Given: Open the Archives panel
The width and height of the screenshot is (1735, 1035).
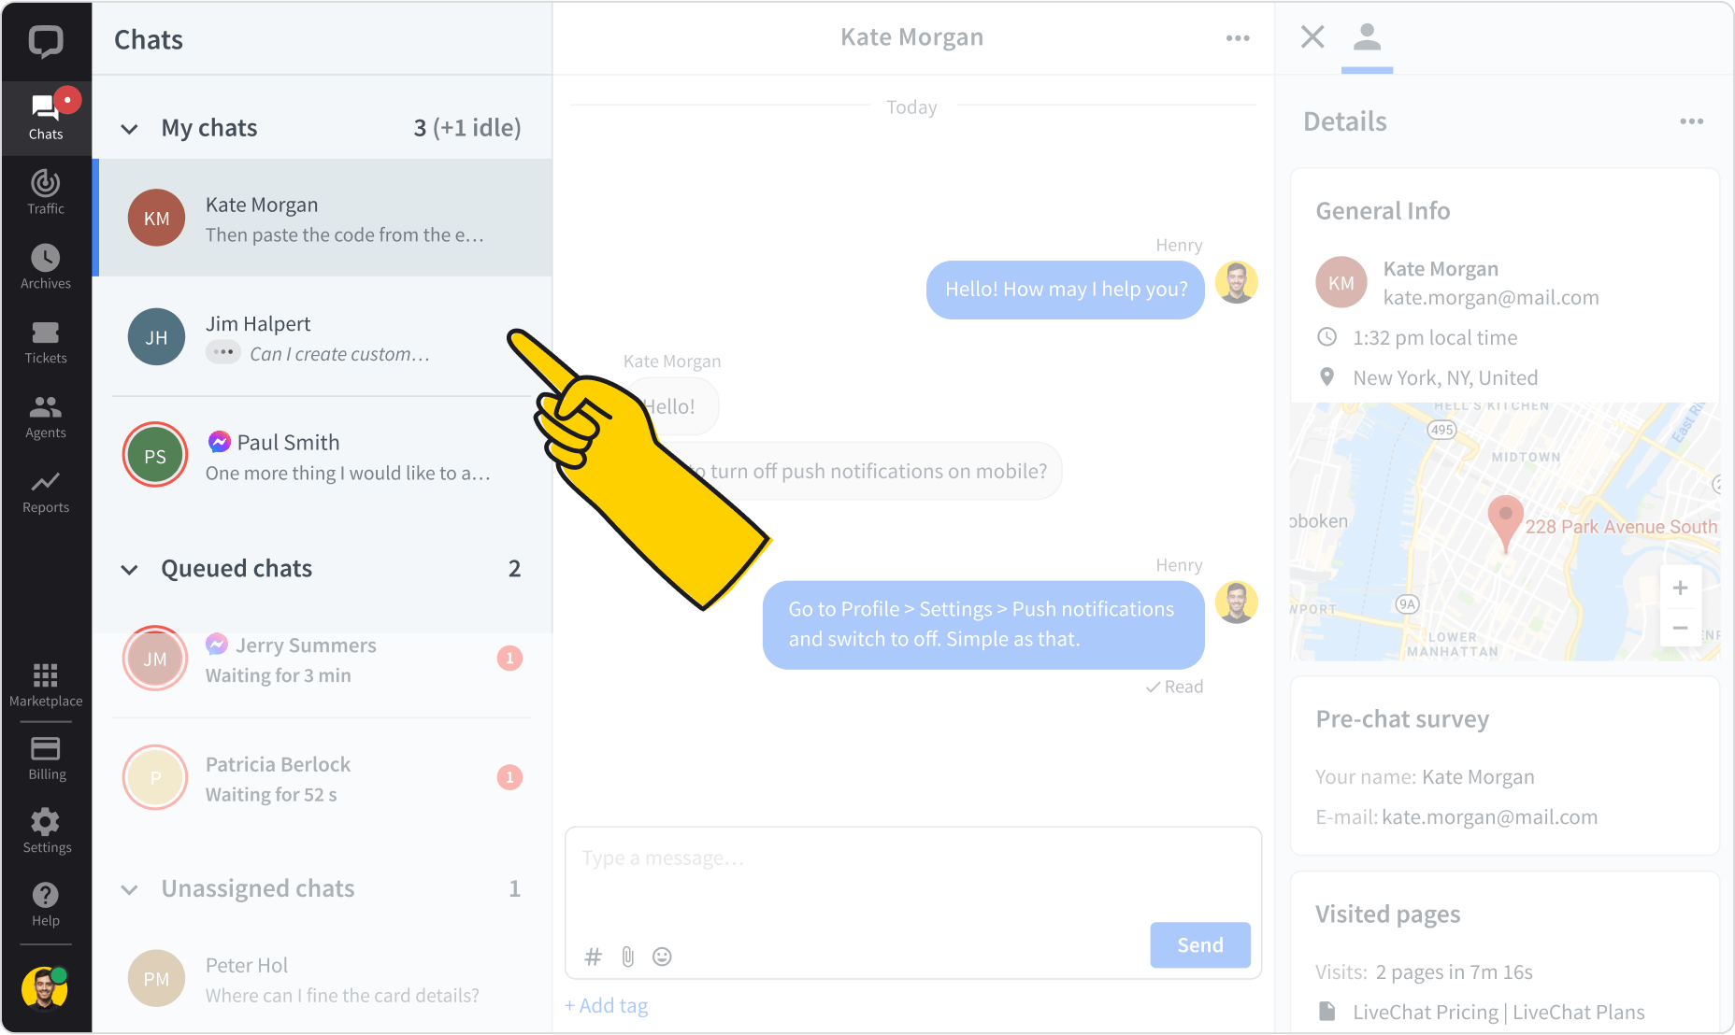Looking at the screenshot, I should pos(45,265).
